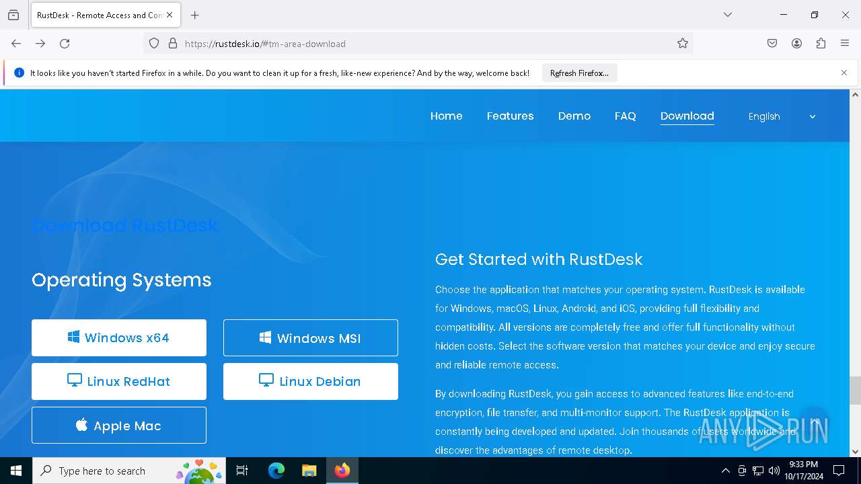Click scrollbar up arrow
Screen dimensions: 861x484
[x=855, y=95]
